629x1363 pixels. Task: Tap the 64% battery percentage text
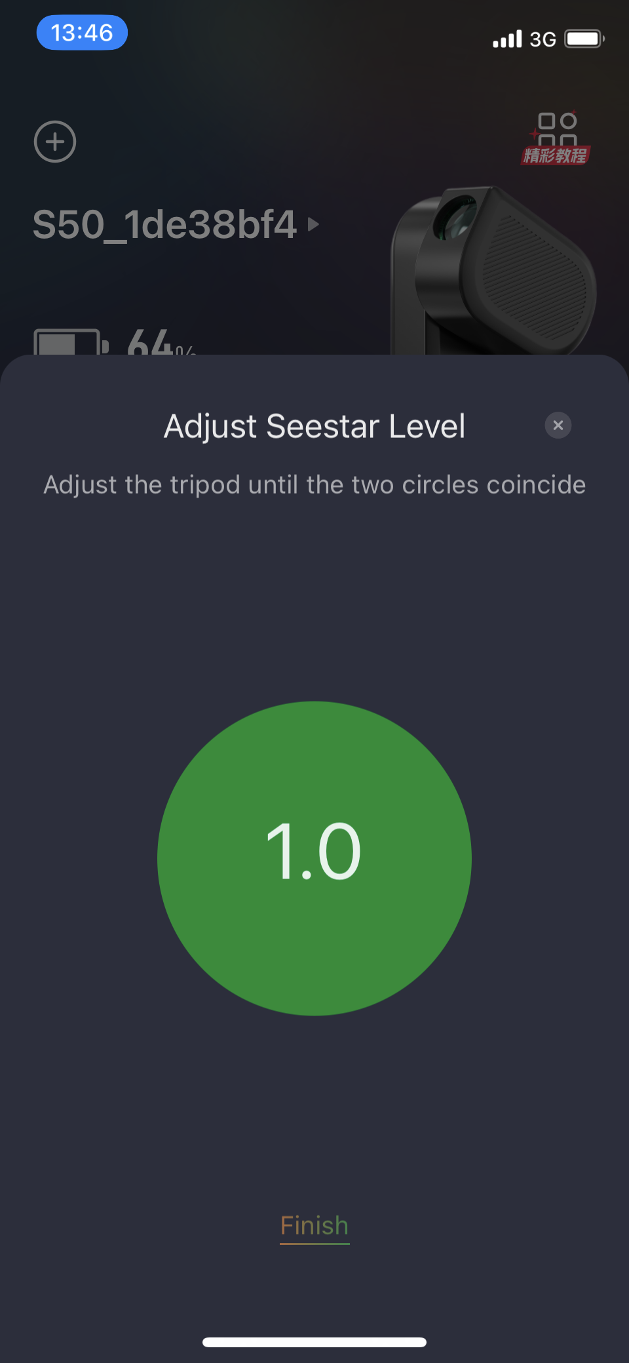[x=161, y=342]
